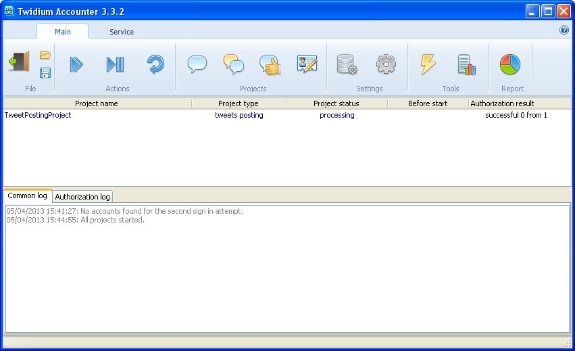
Task: Open the gear settings icon
Action: (x=386, y=64)
